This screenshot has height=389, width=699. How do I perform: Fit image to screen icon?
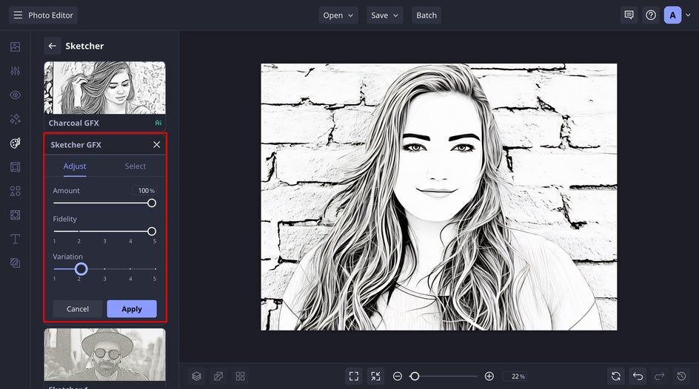coord(354,376)
